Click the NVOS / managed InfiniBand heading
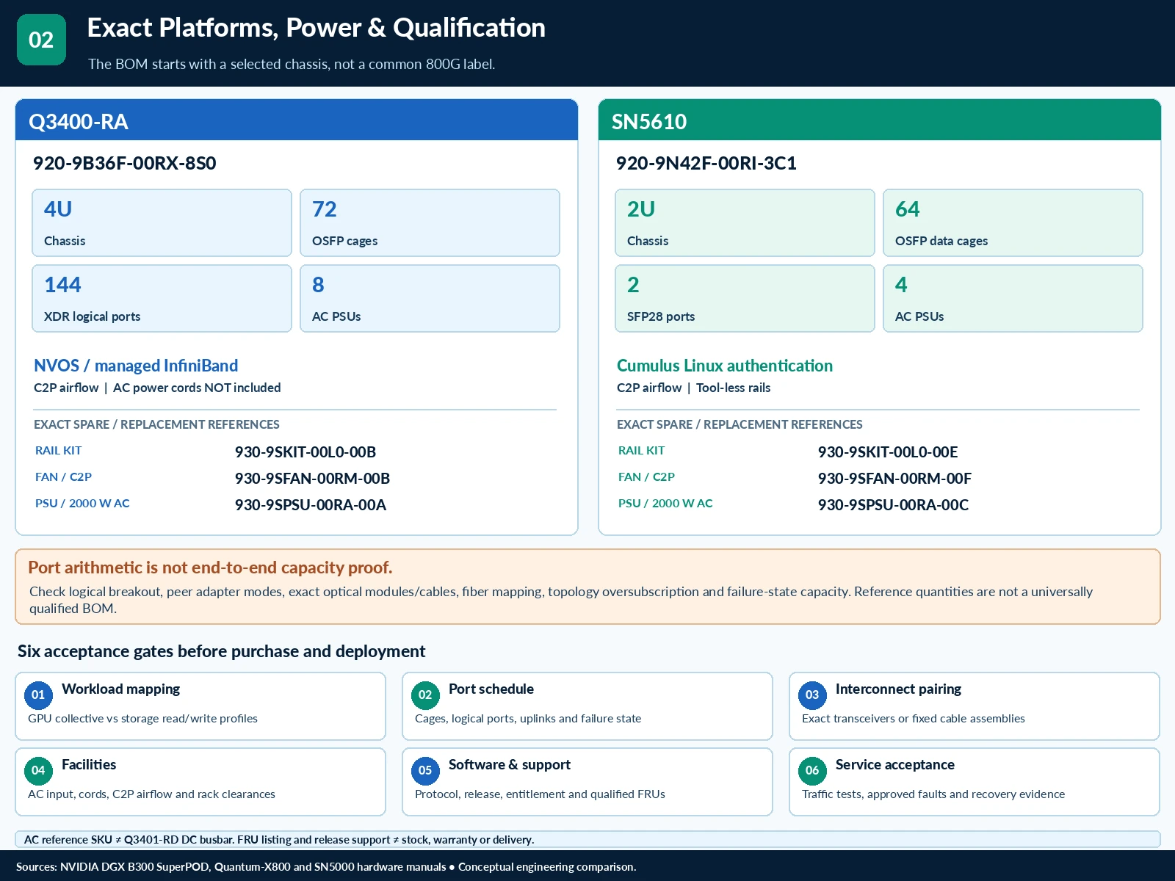This screenshot has height=881, width=1175. [x=136, y=366]
